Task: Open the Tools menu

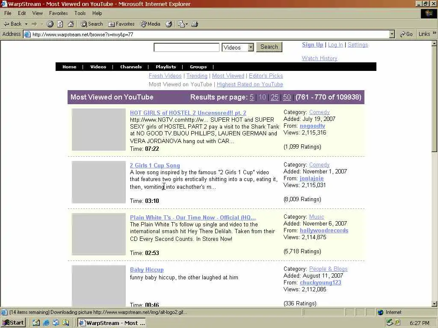Action: tap(80, 13)
